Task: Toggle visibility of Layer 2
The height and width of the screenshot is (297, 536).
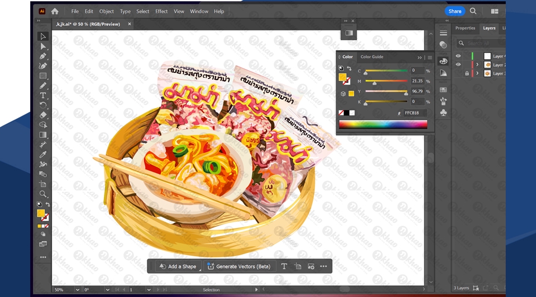Action: click(458, 65)
